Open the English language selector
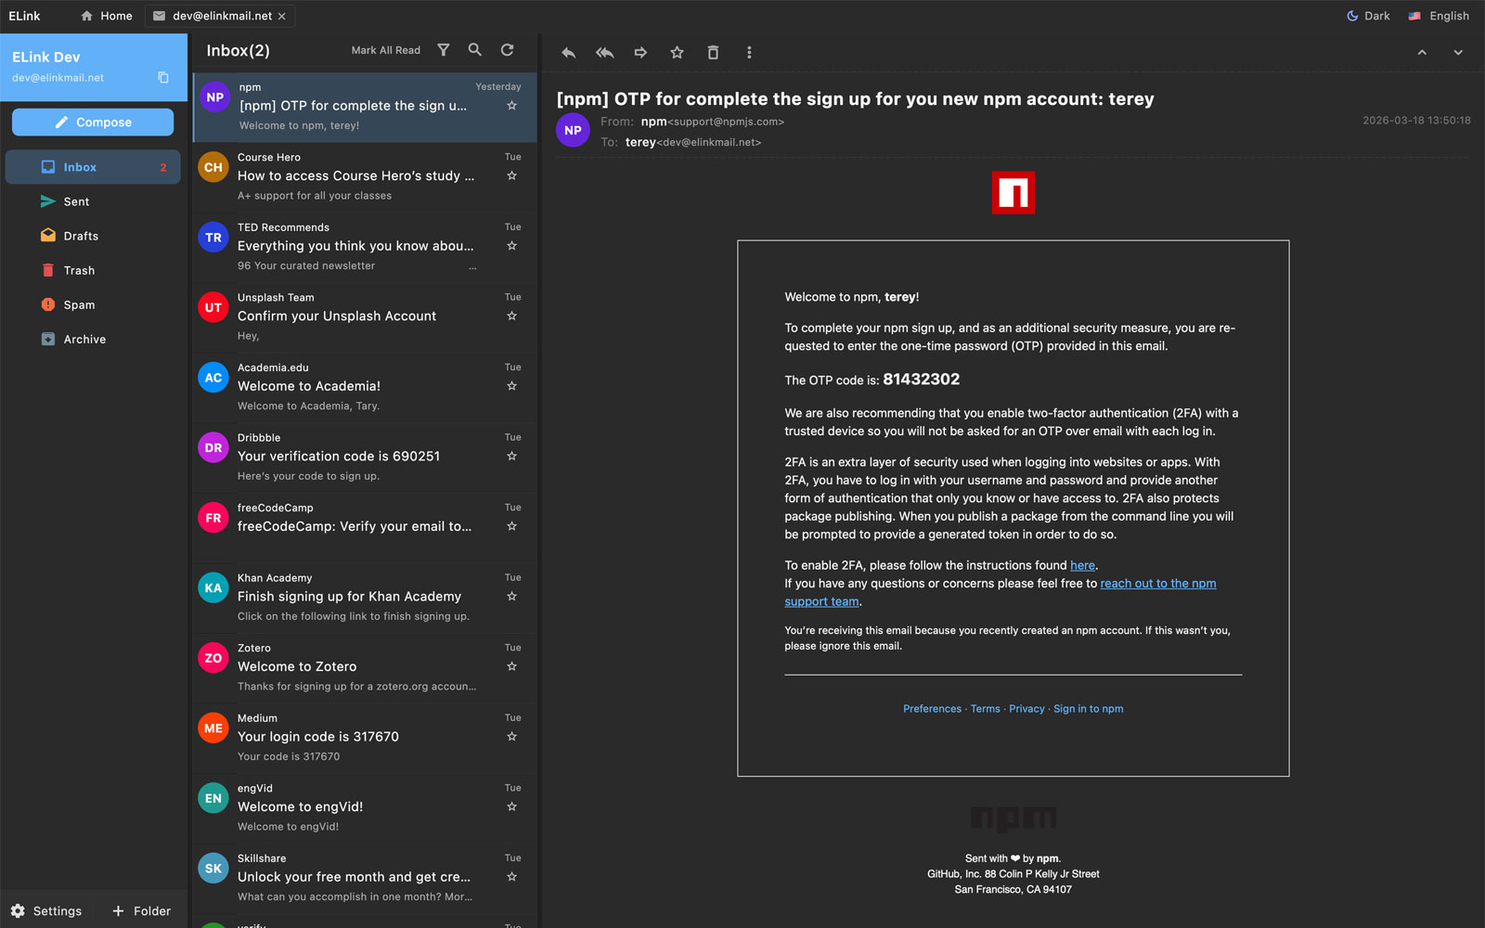1485x928 pixels. pos(1438,16)
